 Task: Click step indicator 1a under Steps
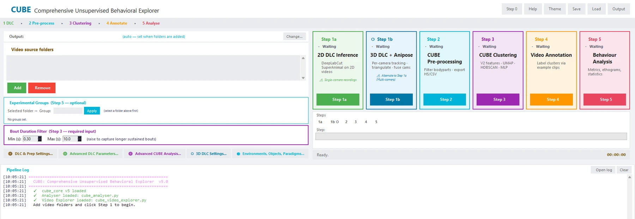[320, 122]
